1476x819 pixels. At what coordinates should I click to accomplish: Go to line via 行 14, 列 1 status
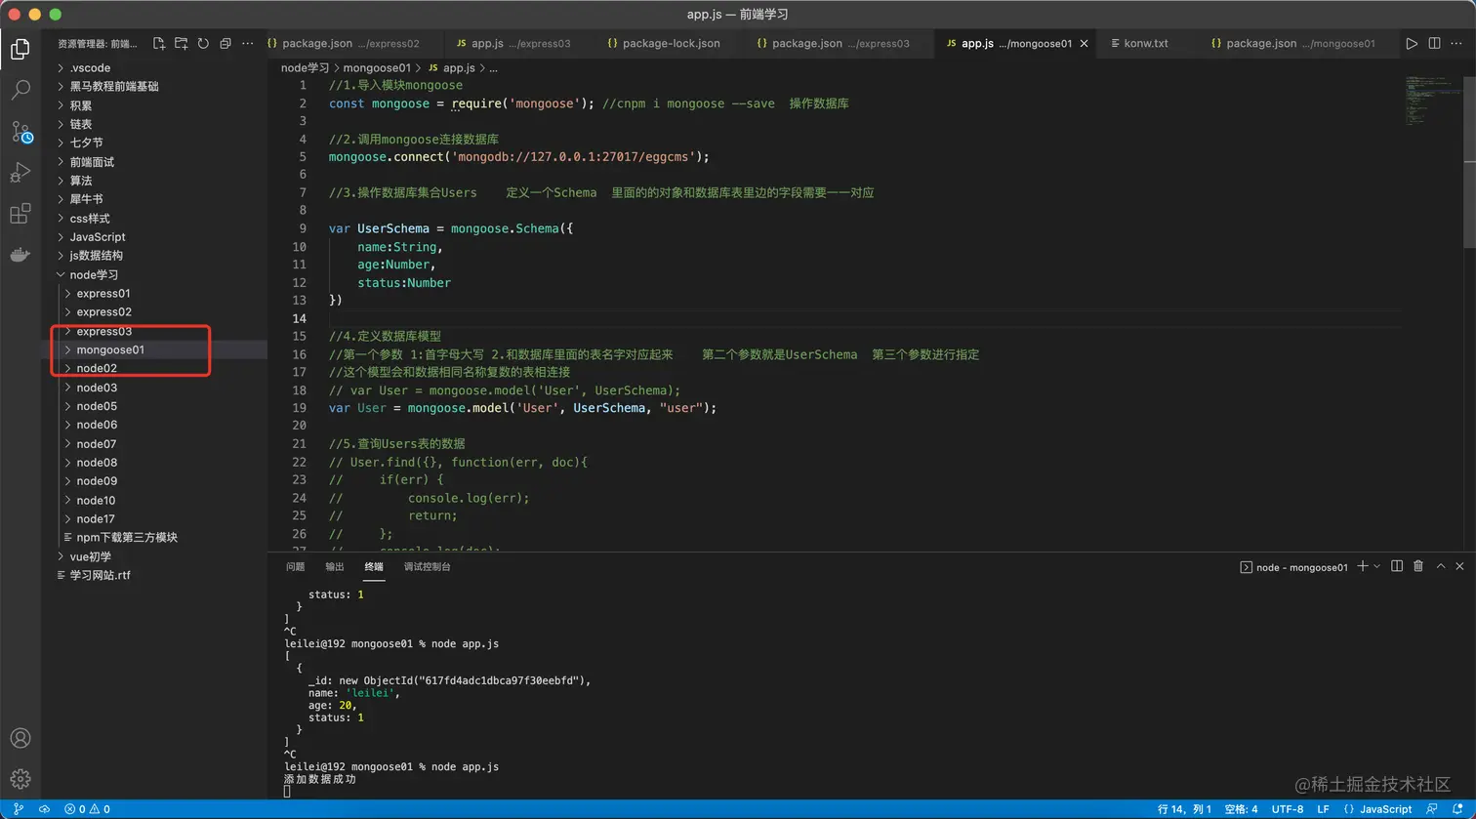[1184, 809]
